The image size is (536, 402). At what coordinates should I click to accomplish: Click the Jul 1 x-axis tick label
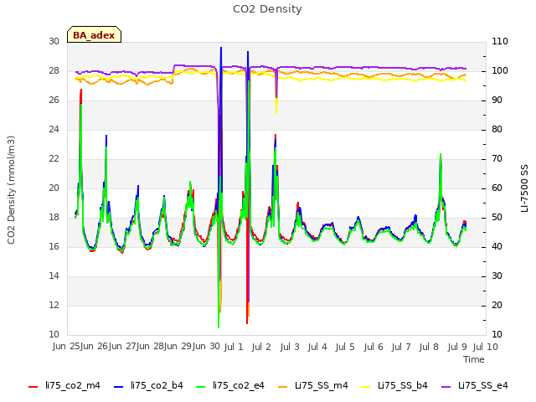(234, 347)
